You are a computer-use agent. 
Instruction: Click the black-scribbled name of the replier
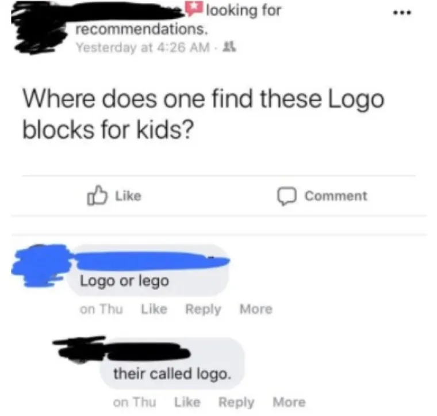click(148, 352)
